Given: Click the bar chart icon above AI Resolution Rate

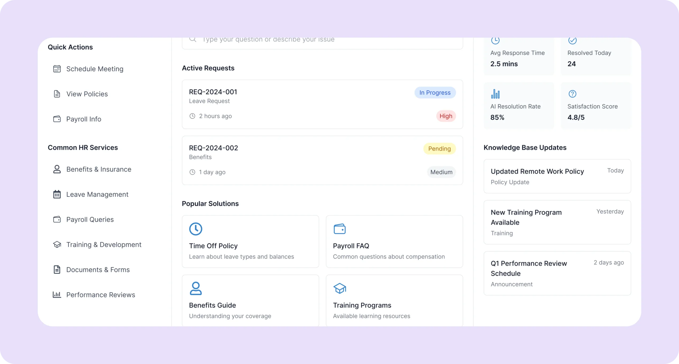Looking at the screenshot, I should coord(495,94).
